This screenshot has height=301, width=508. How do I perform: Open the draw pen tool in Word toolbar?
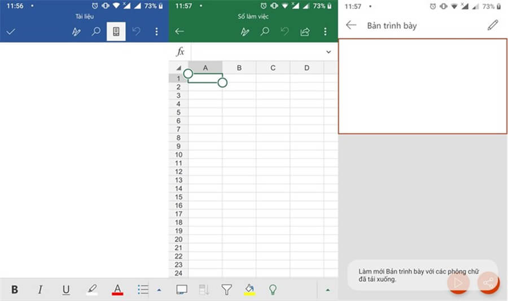pyautogui.click(x=76, y=32)
